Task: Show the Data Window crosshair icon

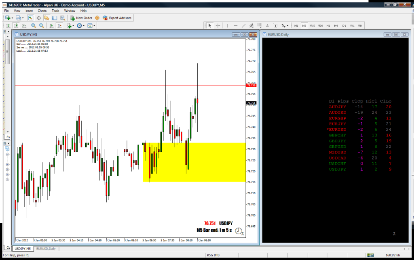Action: (x=39, y=18)
